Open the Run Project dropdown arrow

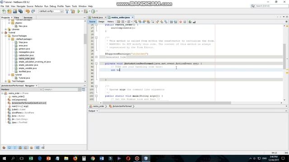[82, 11]
